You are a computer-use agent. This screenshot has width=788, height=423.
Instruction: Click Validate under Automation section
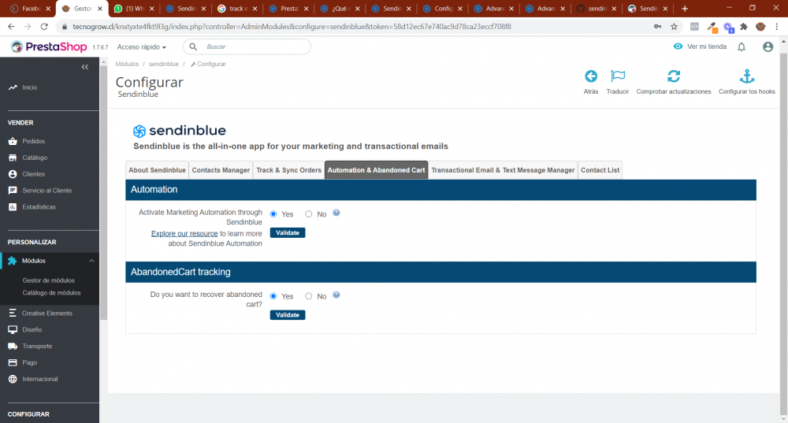pos(288,232)
